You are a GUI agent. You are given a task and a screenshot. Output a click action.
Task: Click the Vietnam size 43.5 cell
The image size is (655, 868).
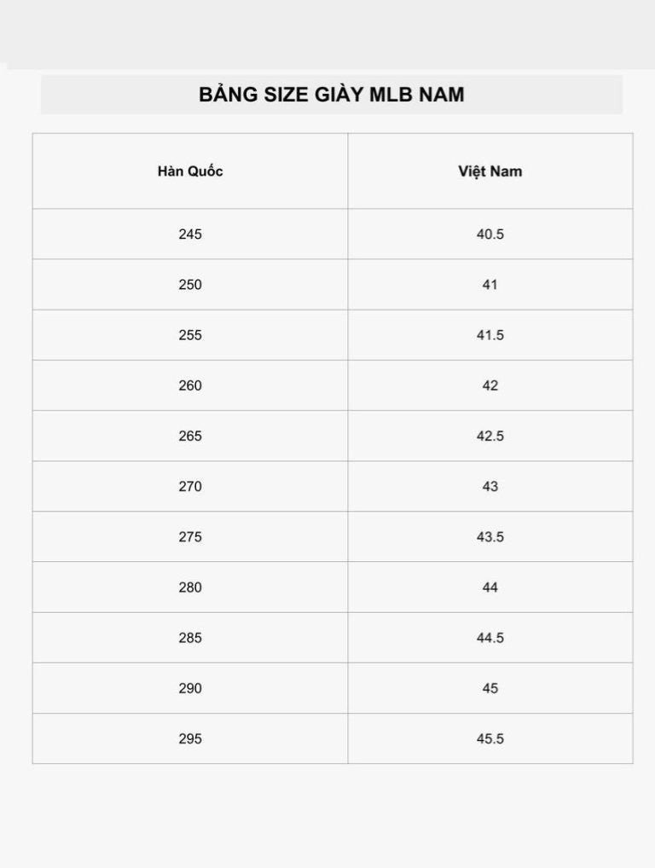(490, 537)
